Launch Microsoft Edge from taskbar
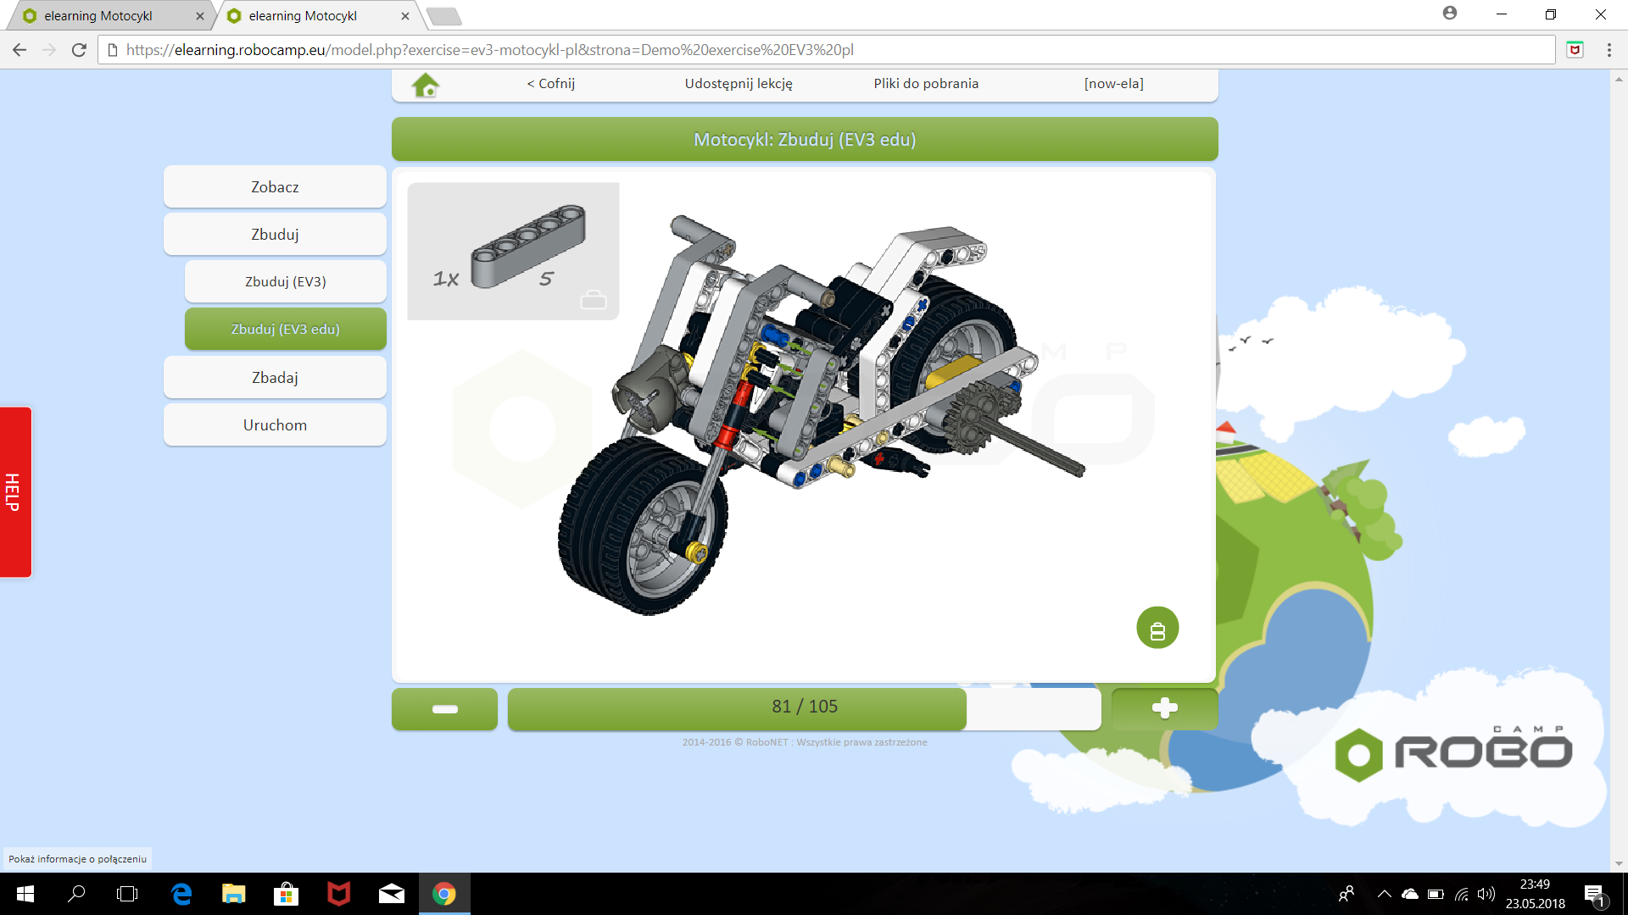 (181, 894)
